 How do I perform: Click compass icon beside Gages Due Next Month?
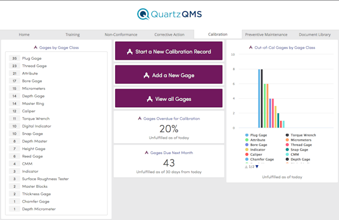(x=146, y=152)
